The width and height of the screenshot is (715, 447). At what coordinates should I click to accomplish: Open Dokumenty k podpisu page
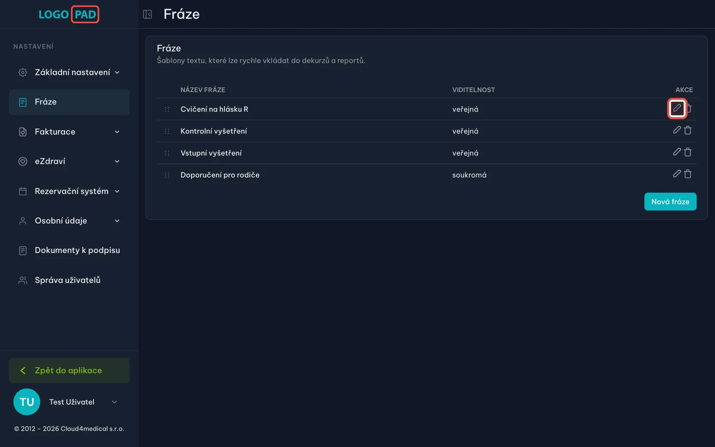[x=69, y=250]
